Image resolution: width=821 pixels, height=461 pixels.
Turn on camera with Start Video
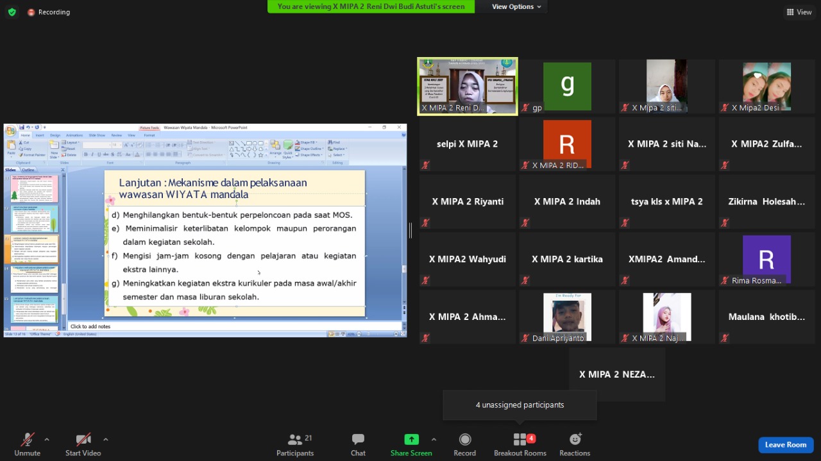point(83,440)
